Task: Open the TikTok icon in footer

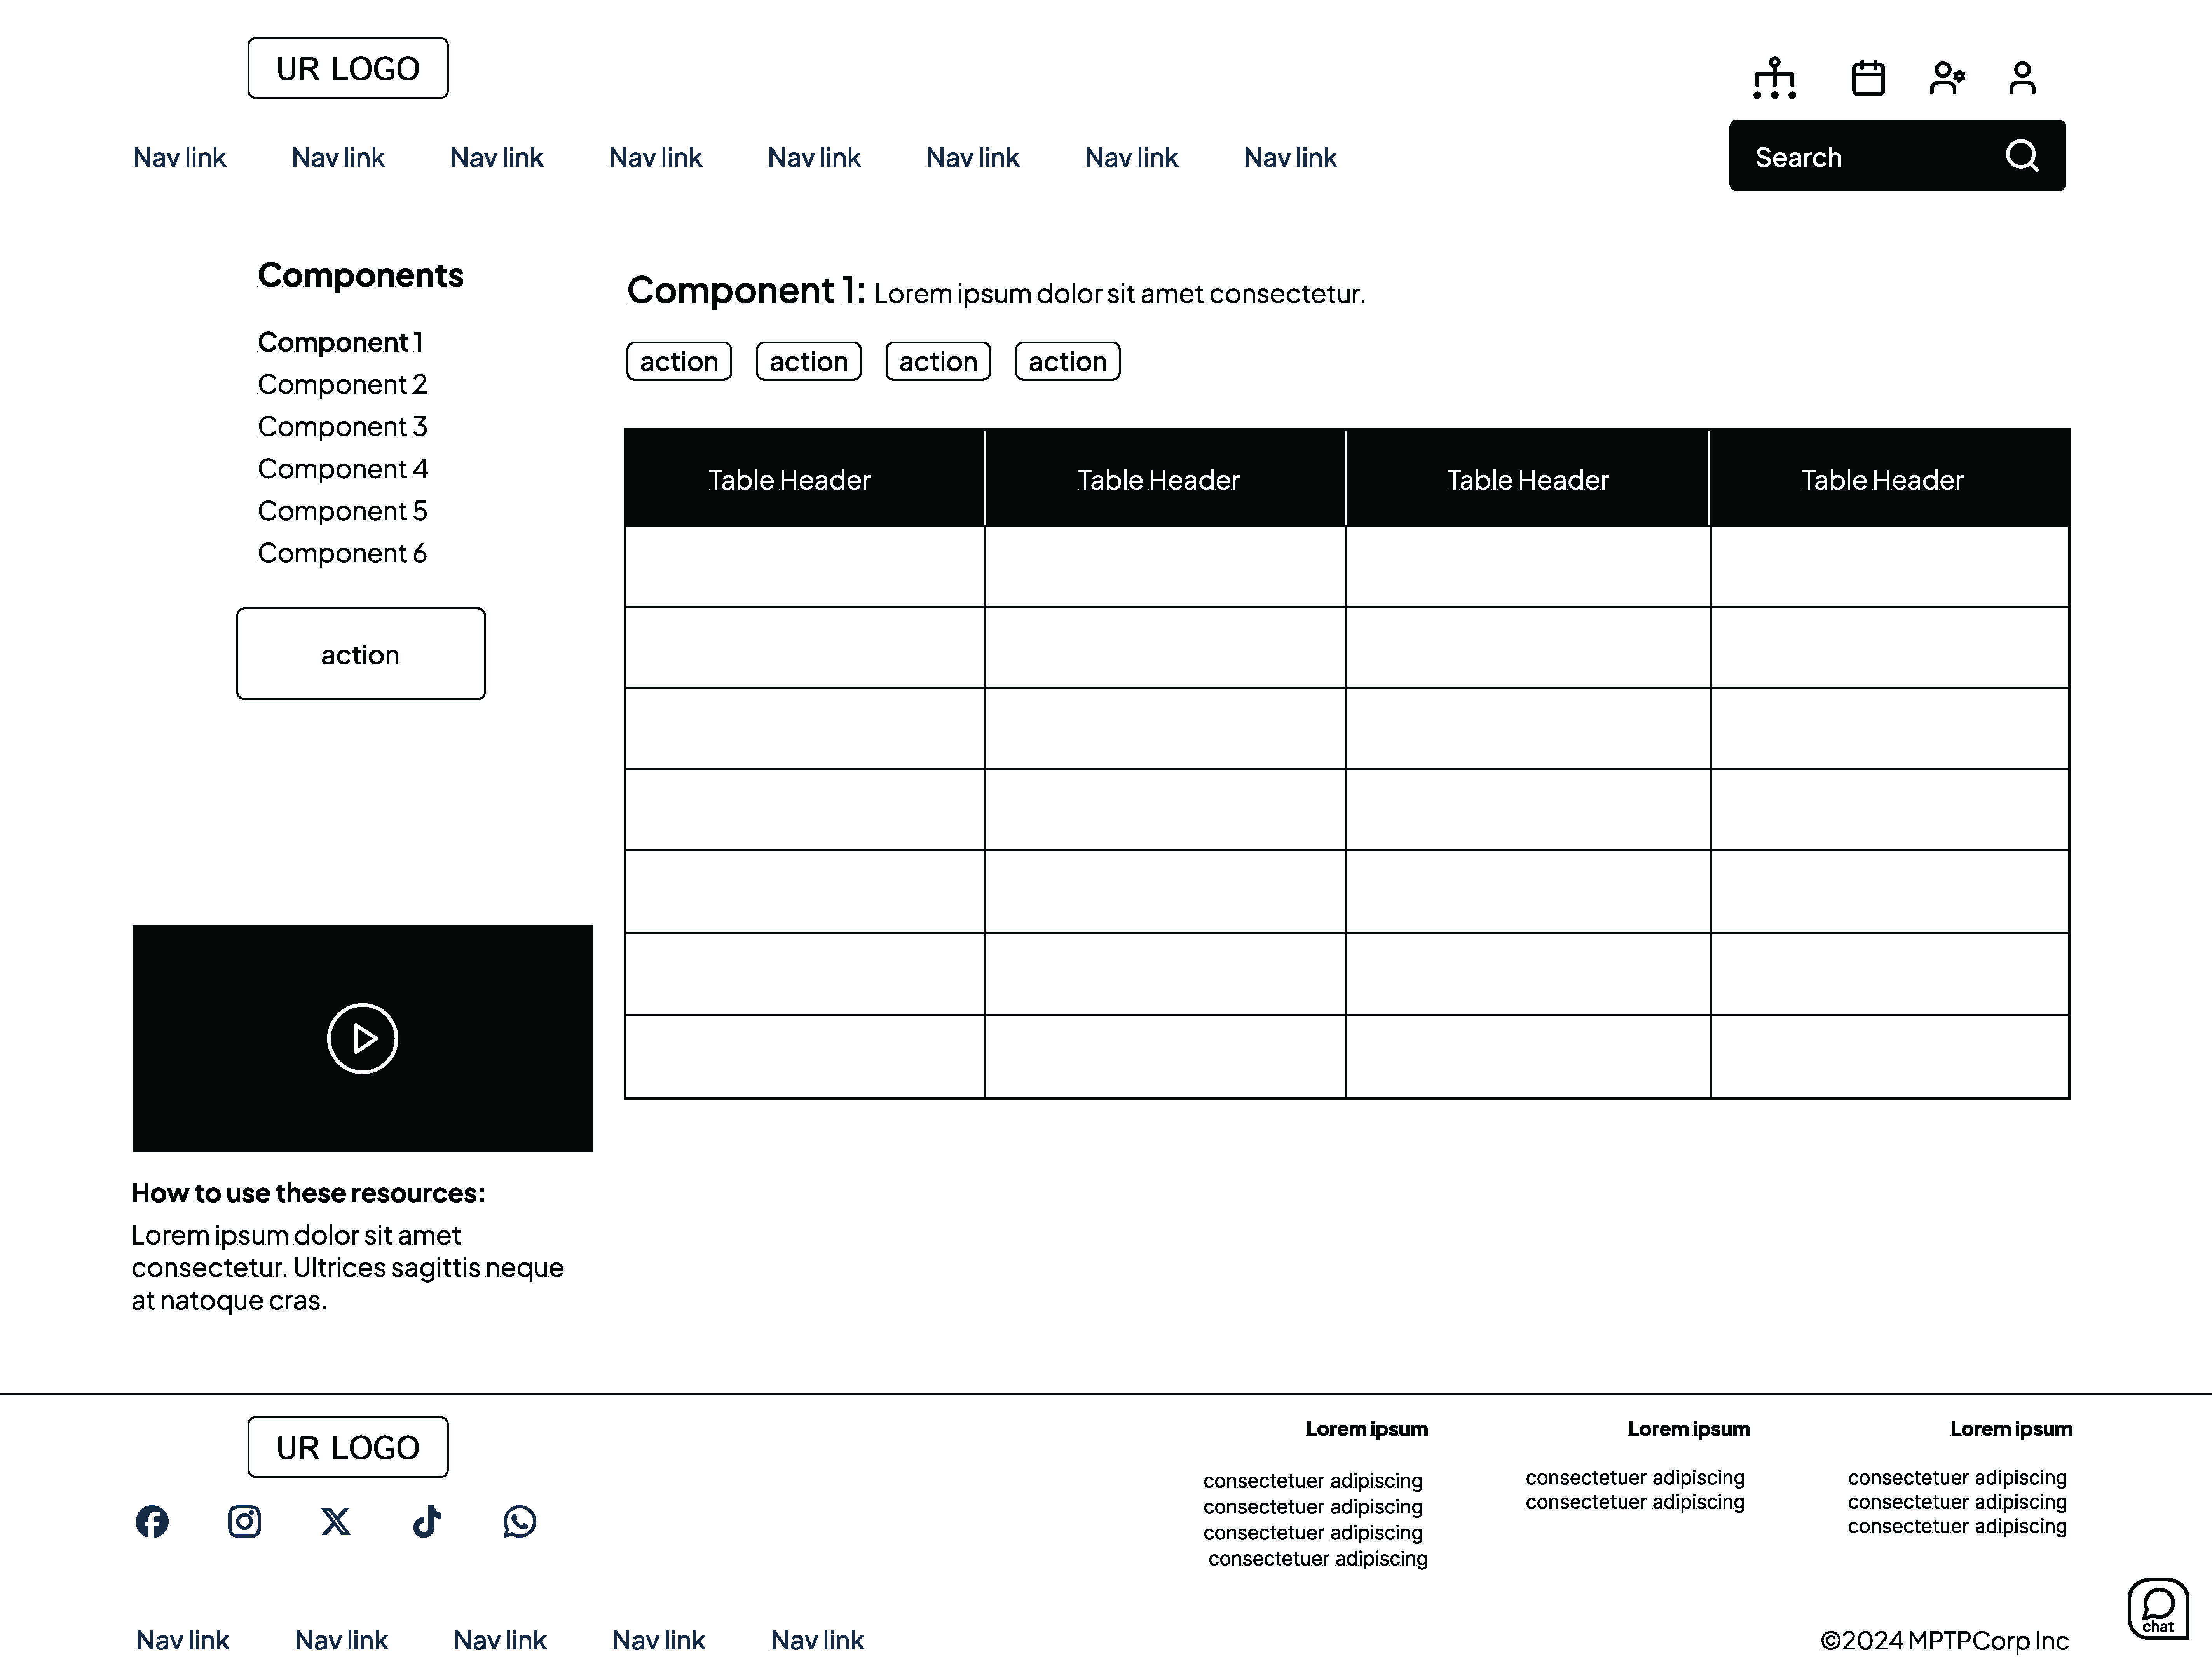Action: tap(427, 1521)
